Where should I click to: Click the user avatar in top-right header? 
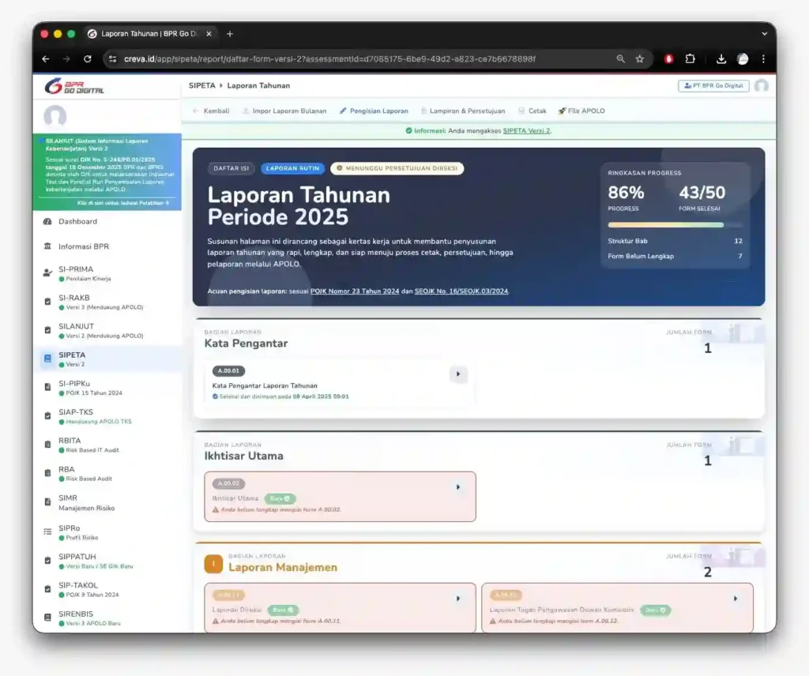tap(761, 86)
